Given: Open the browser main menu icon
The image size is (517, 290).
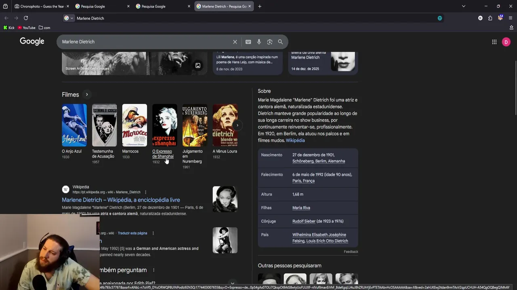Looking at the screenshot, I should [511, 18].
